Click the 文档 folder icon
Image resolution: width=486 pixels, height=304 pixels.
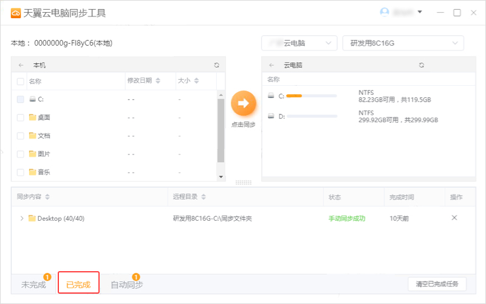(33, 135)
